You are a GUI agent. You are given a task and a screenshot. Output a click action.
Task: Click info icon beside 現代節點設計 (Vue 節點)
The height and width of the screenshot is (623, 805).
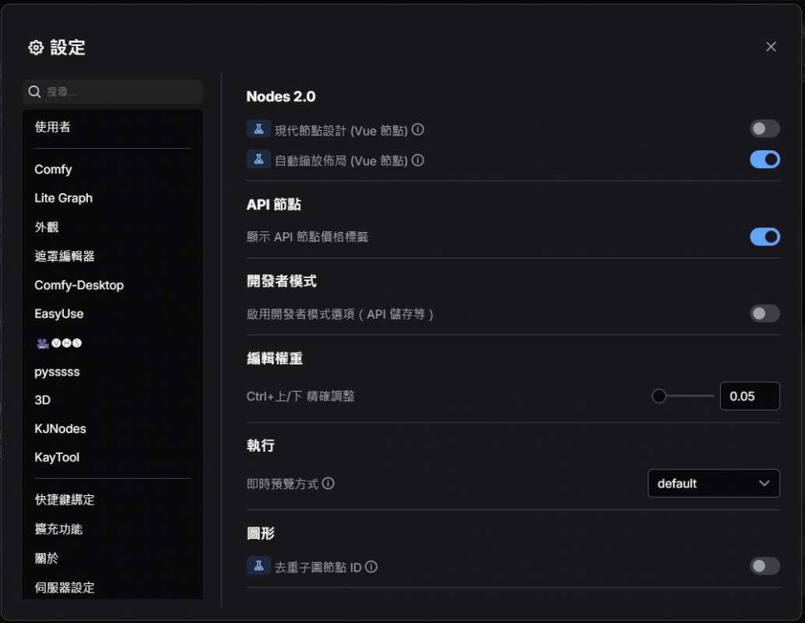[418, 129]
